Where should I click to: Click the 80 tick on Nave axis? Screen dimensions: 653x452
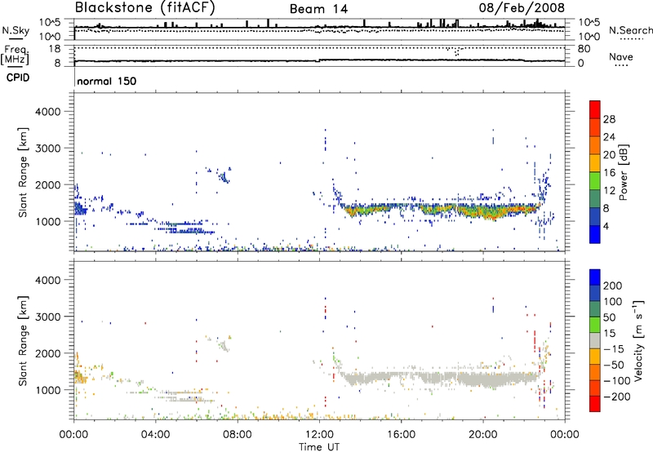pyautogui.click(x=584, y=49)
